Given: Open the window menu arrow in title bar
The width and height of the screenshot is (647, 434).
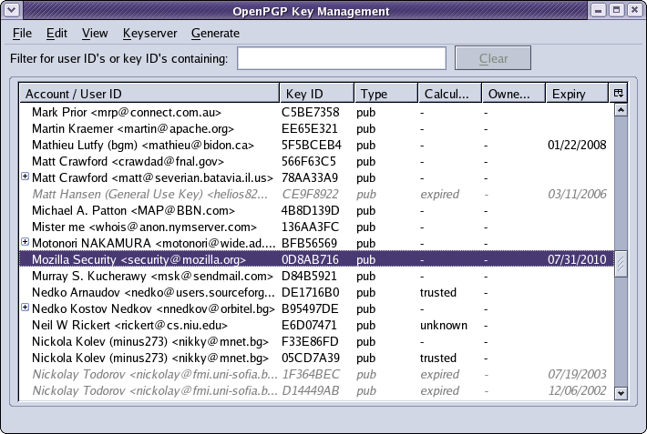Looking at the screenshot, I should coord(12,10).
